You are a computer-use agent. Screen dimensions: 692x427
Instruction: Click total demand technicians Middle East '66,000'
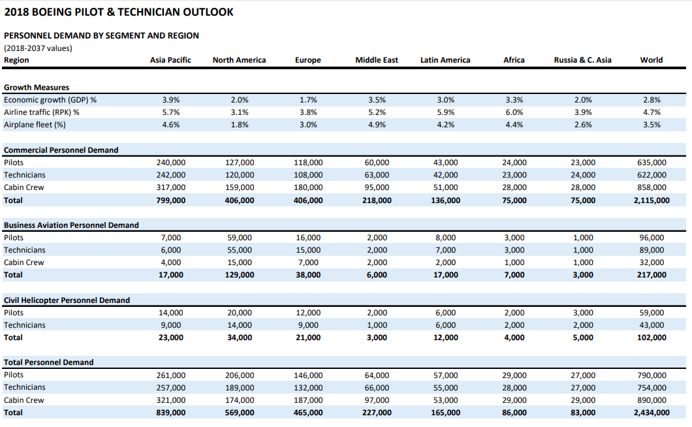click(377, 388)
